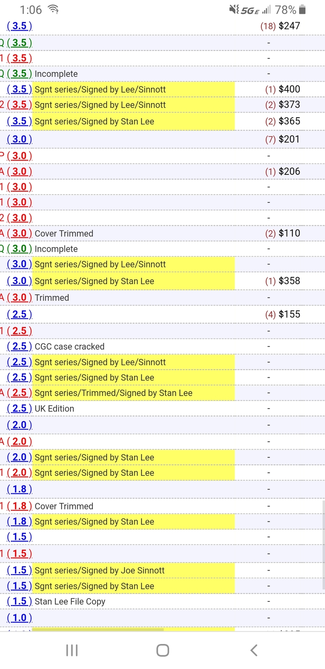Open the blue 2.0 Signed by Stan Lee link
The image size is (325, 669).
[x=20, y=457]
